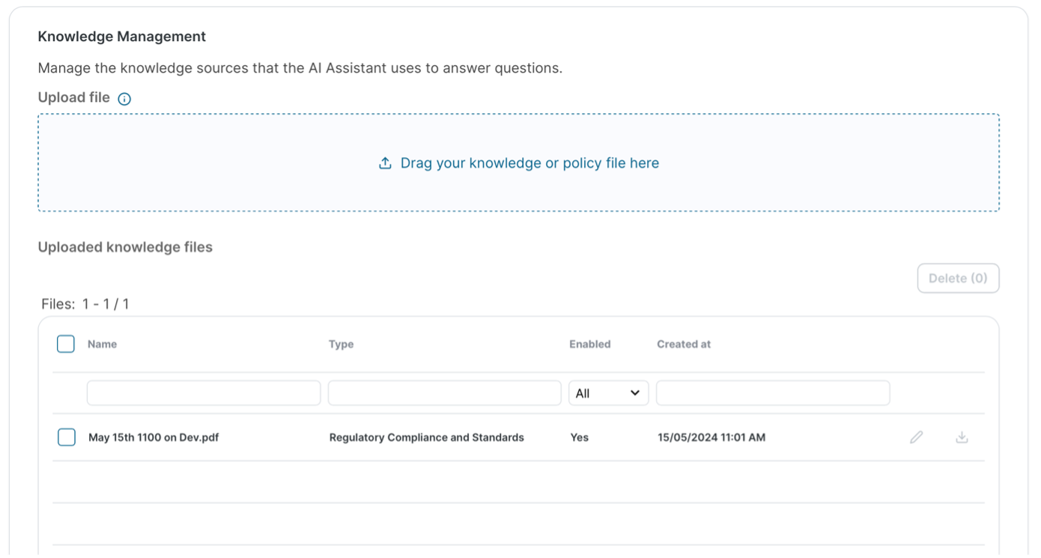Open the Enabled filter dropdown showing All
This screenshot has width=1041, height=558.
click(x=608, y=392)
